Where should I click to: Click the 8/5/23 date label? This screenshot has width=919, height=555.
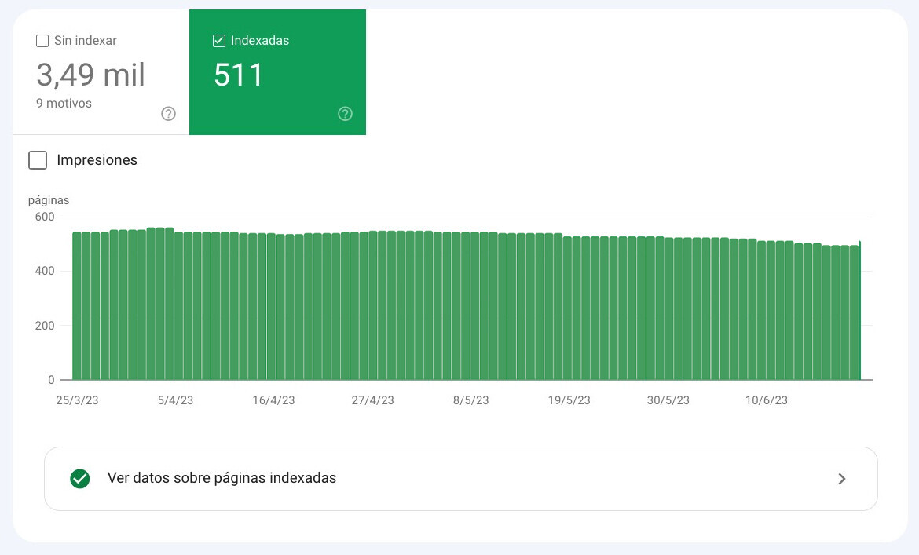pos(470,400)
